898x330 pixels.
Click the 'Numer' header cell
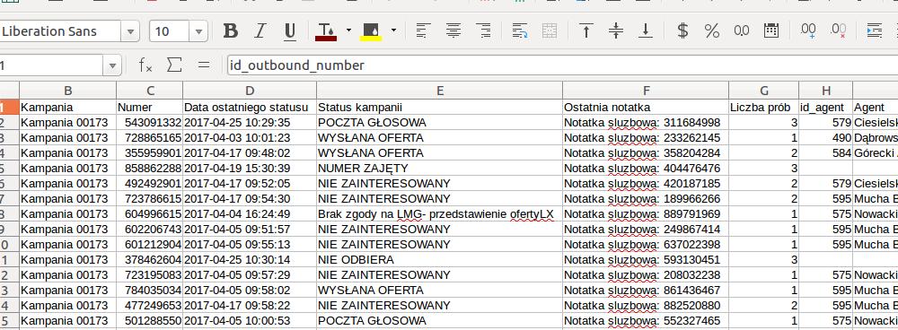(150, 107)
